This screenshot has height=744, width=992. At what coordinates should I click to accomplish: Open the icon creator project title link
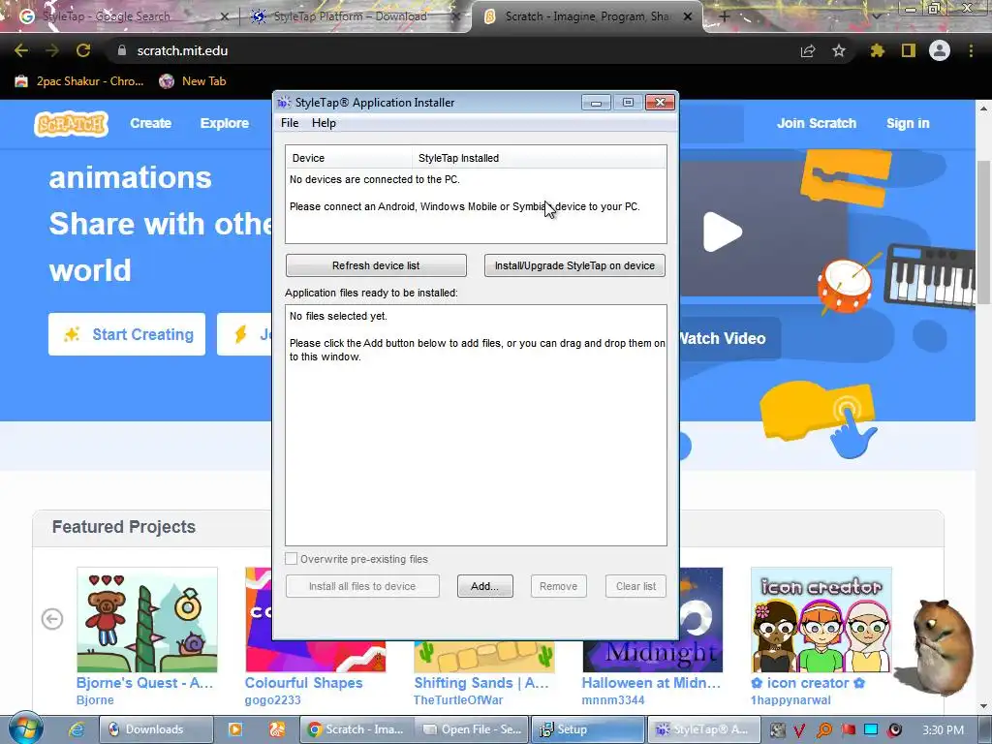tap(808, 683)
